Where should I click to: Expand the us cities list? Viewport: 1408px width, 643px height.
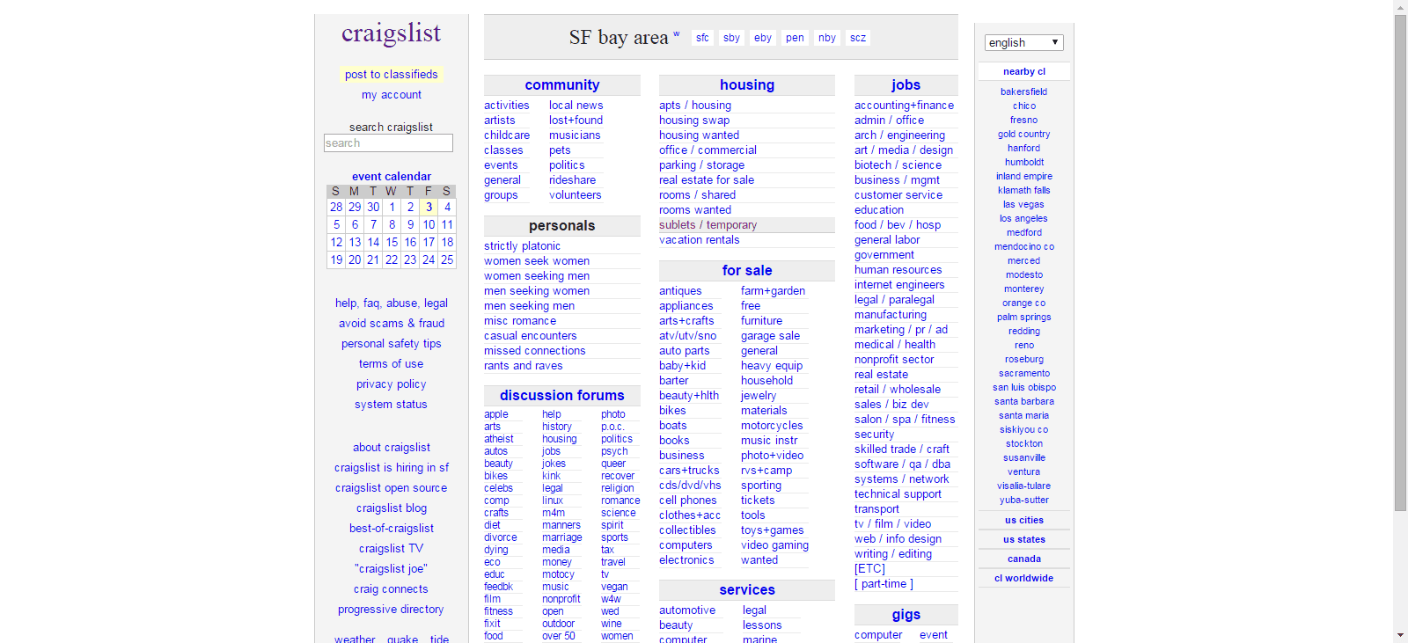1024,521
